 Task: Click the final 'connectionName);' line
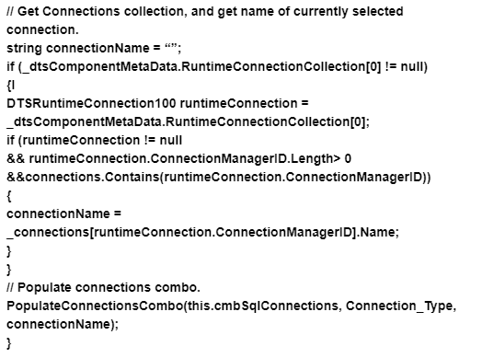click(x=63, y=325)
